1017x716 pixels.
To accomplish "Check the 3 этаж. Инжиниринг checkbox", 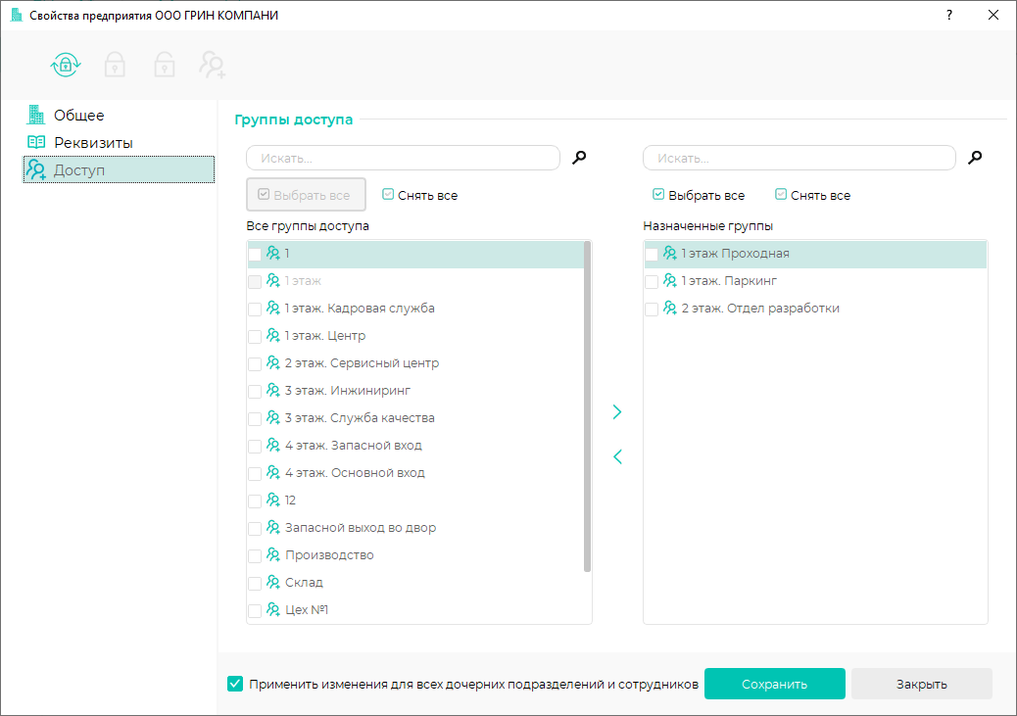I will 255,391.
